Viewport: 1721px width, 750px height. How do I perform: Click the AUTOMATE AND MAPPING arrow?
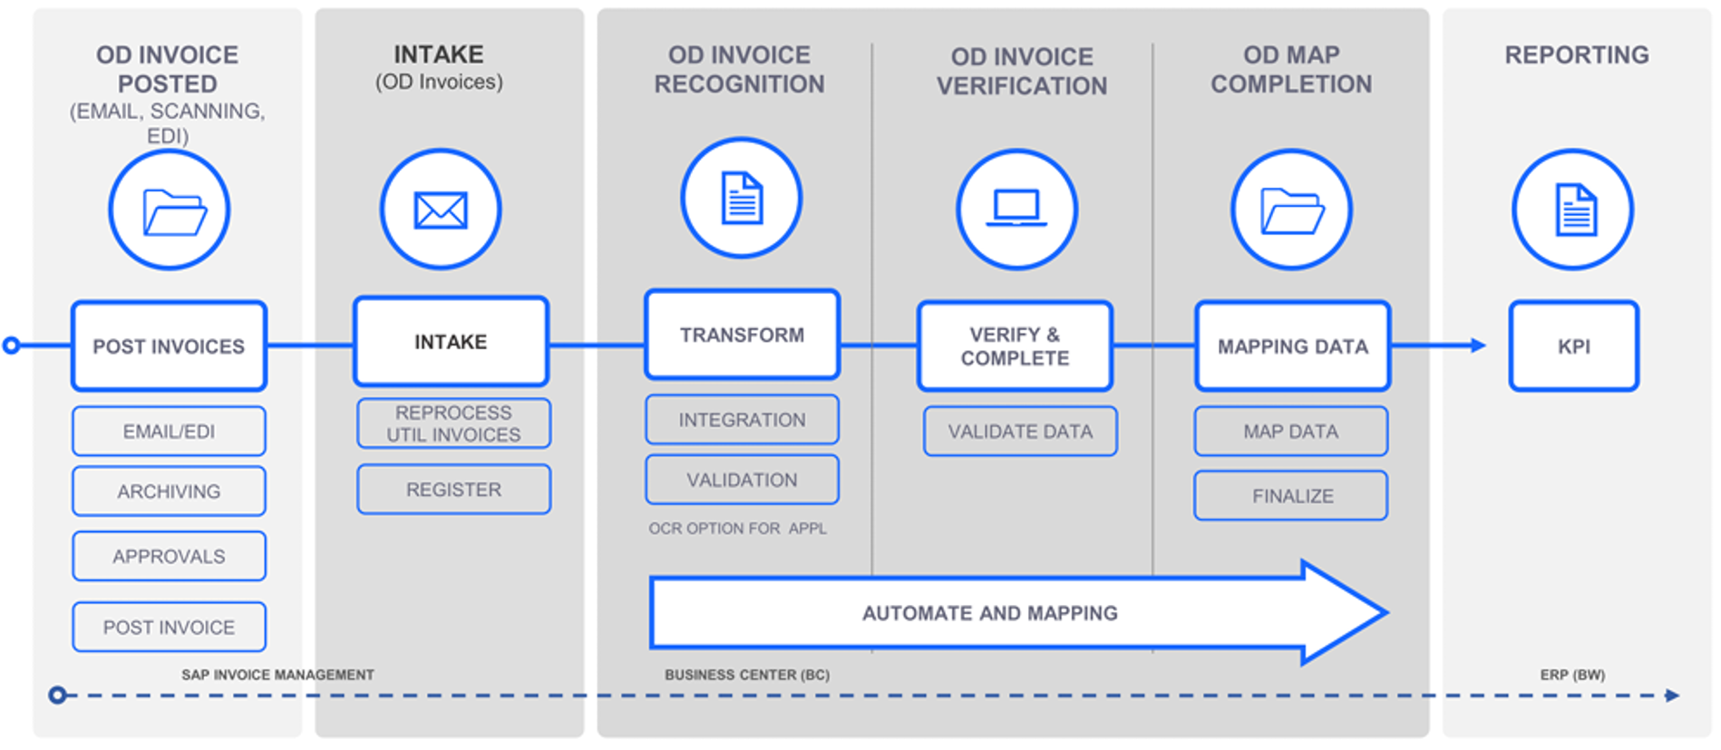click(1017, 613)
